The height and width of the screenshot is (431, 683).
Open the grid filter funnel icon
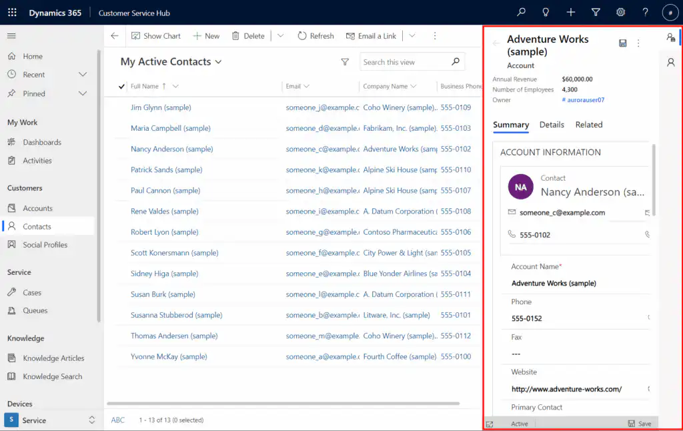[x=345, y=62]
